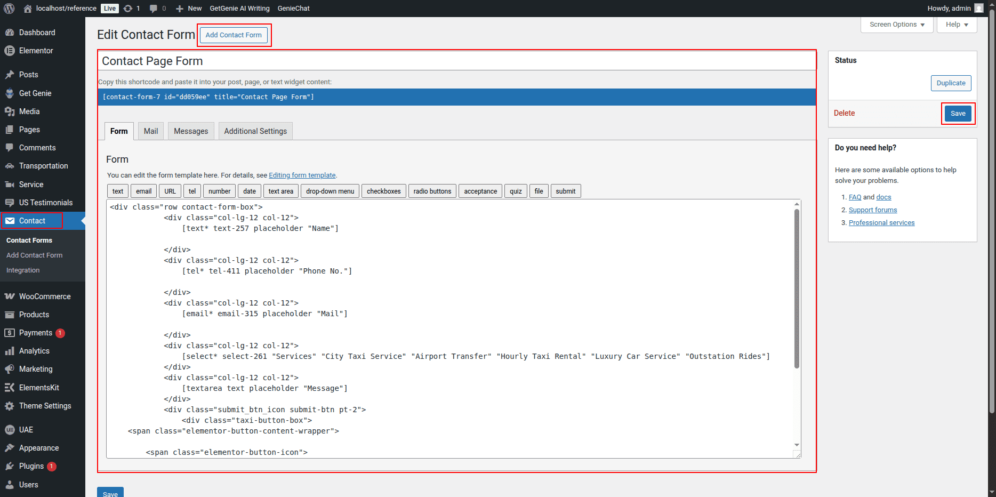Click the Elementor sidebar icon

click(x=10, y=51)
